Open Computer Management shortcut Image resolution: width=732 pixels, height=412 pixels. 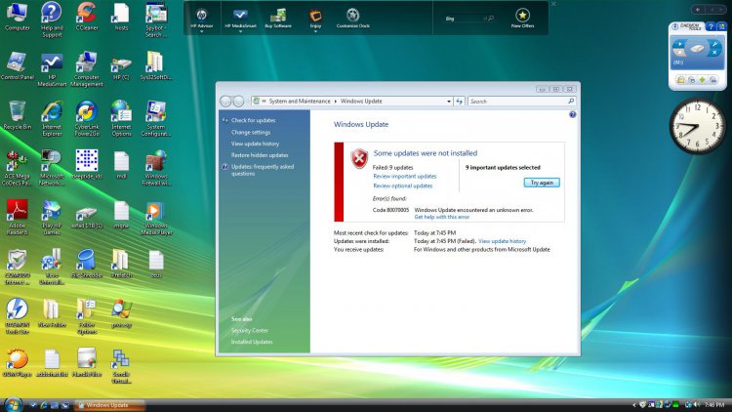[86, 69]
